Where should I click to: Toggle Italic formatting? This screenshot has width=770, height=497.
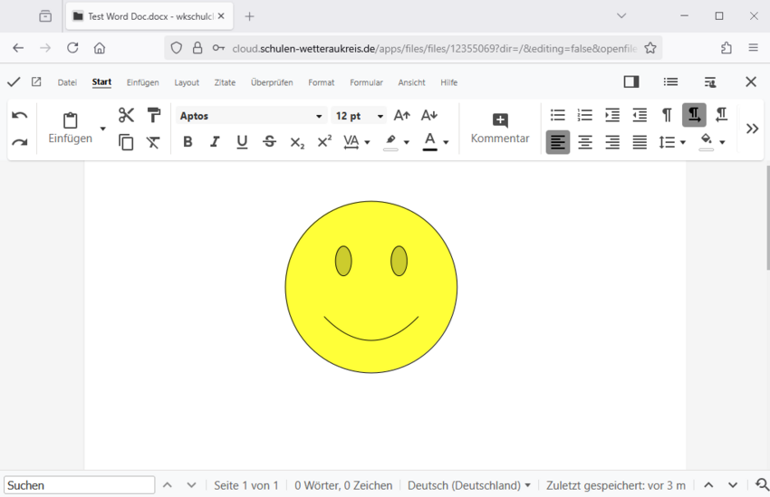pos(215,142)
